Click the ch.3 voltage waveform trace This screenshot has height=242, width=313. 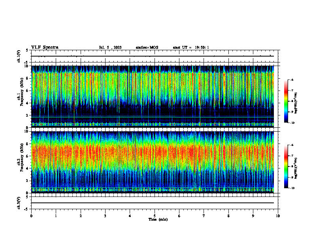[x=153, y=203]
